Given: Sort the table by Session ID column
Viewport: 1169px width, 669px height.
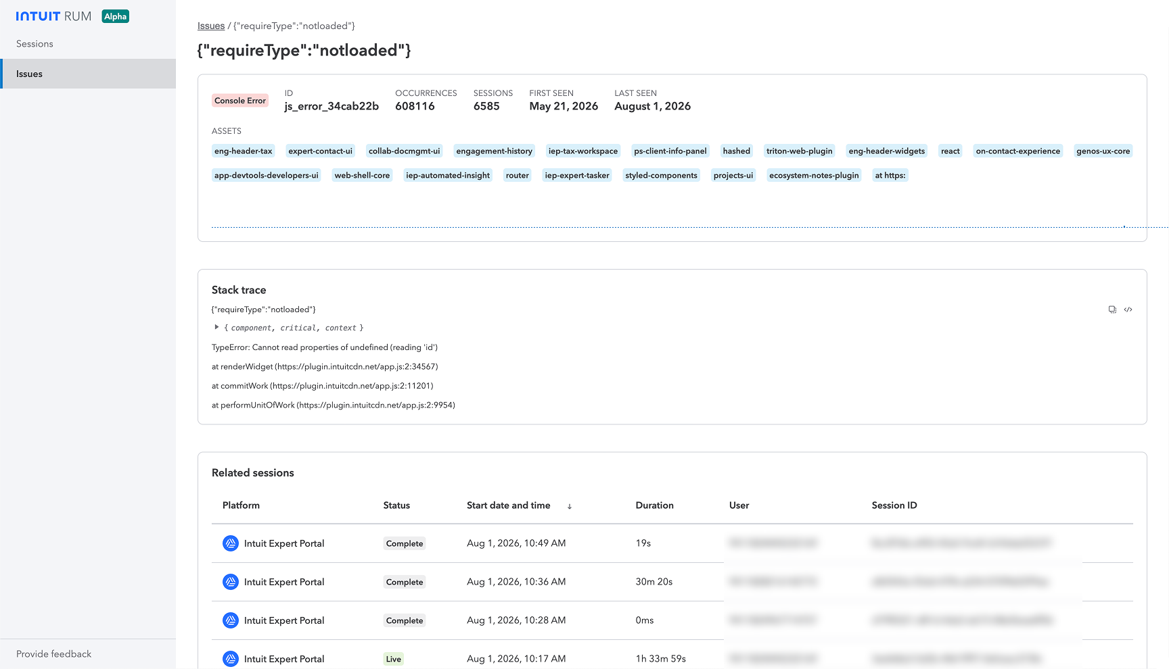Looking at the screenshot, I should pos(894,505).
